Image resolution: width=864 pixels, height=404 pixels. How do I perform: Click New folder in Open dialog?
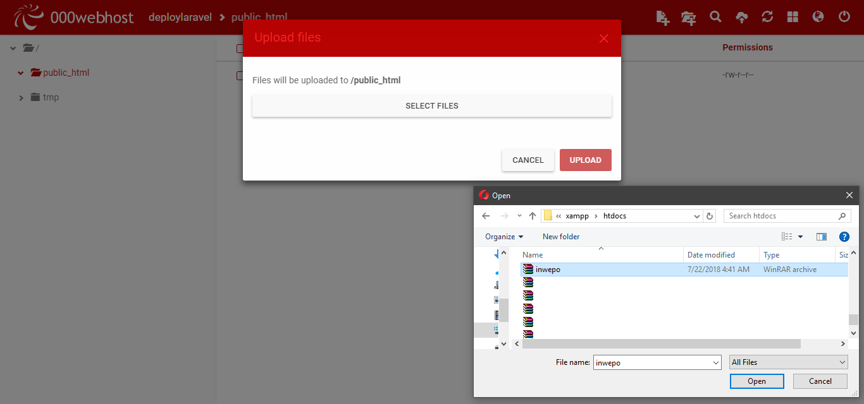click(561, 237)
